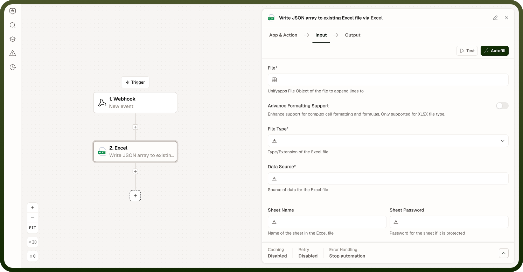Open the history clock icon in sidebar
This screenshot has width=523, height=272.
(13, 67)
